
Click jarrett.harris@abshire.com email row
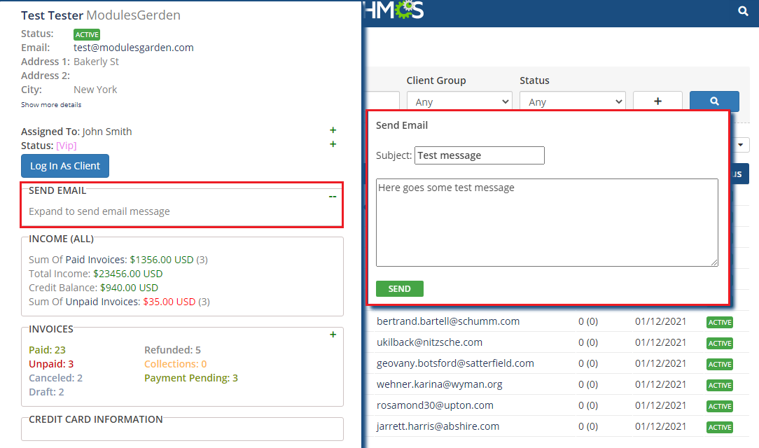pos(438,426)
